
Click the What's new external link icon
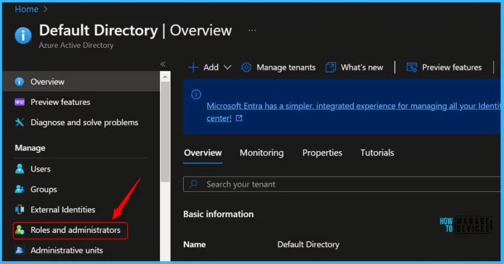pos(330,67)
